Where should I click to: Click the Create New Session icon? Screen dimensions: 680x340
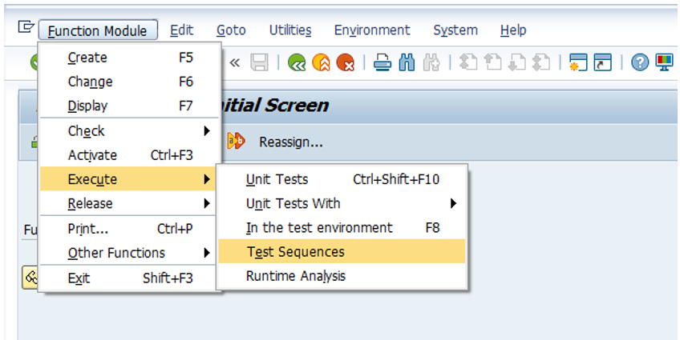point(578,62)
